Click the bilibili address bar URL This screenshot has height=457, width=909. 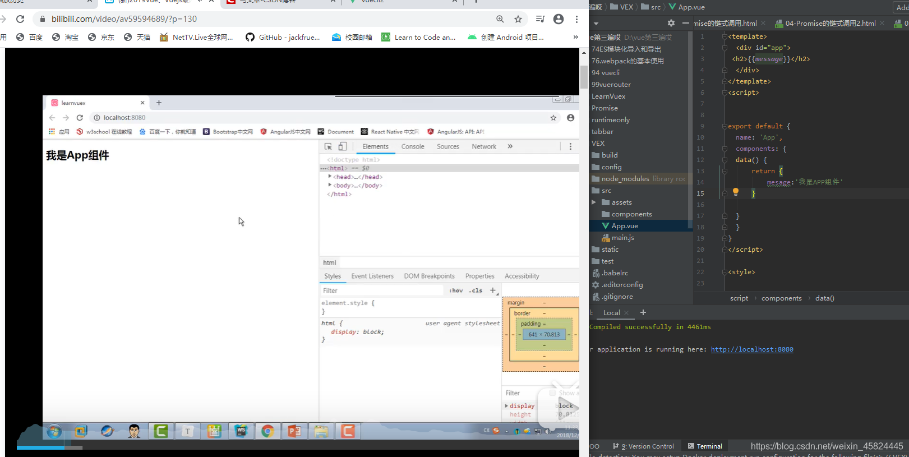tap(124, 19)
